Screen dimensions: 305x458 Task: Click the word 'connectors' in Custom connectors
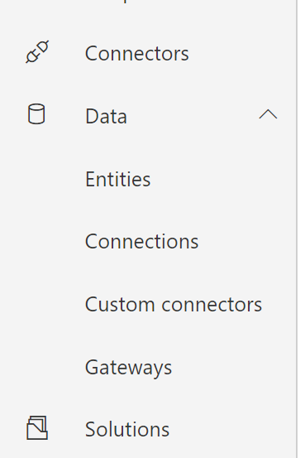pyautogui.click(x=212, y=305)
